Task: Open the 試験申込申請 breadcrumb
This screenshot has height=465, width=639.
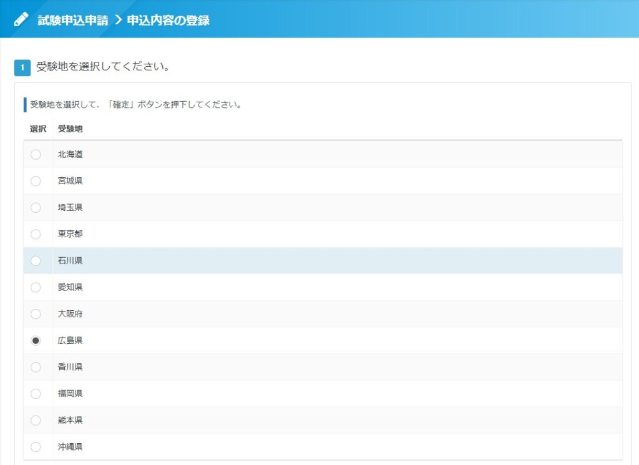Action: tap(72, 20)
